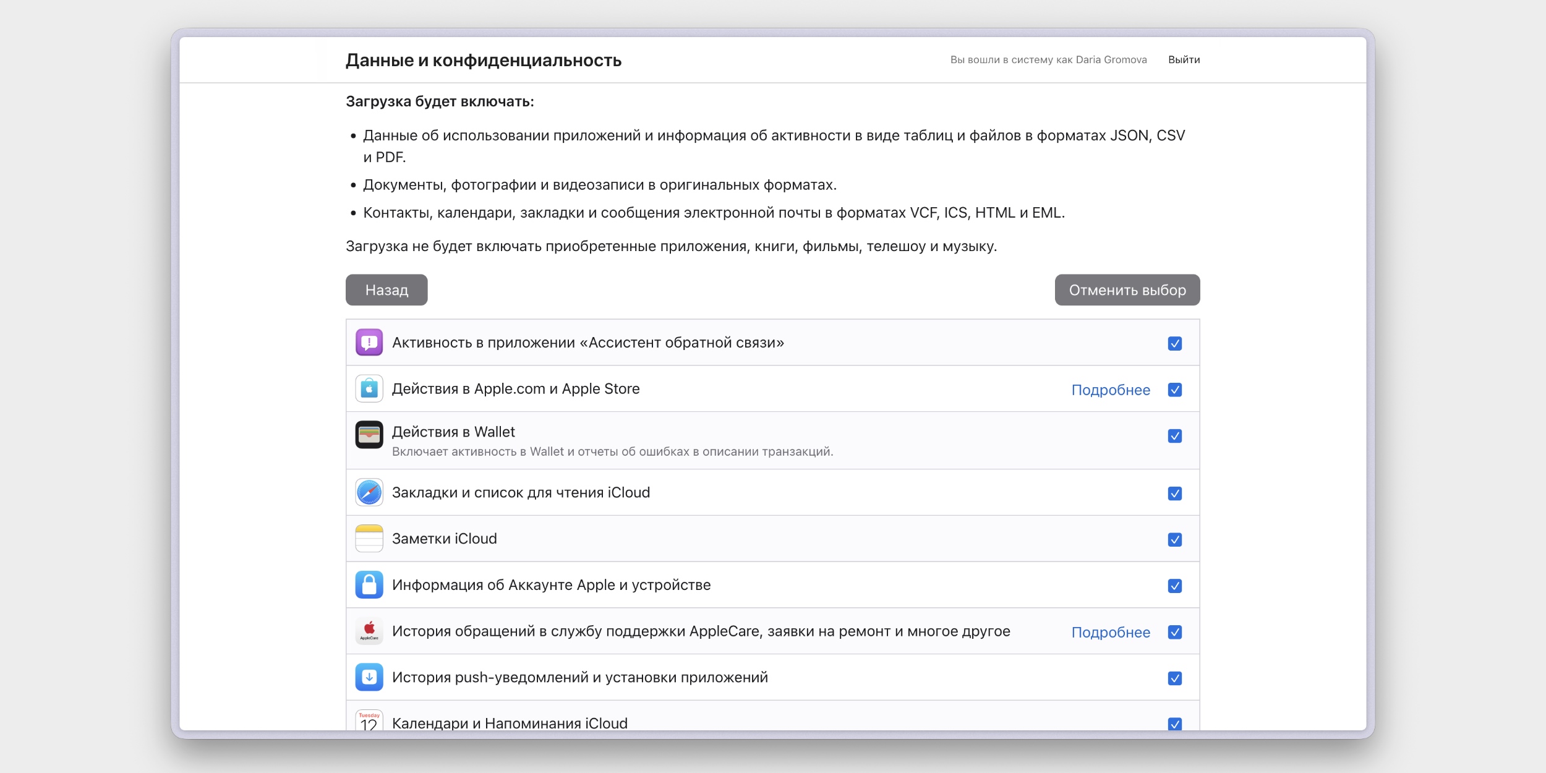Click the Apple Store bag icon
Screen dimensions: 1546x773
(369, 389)
